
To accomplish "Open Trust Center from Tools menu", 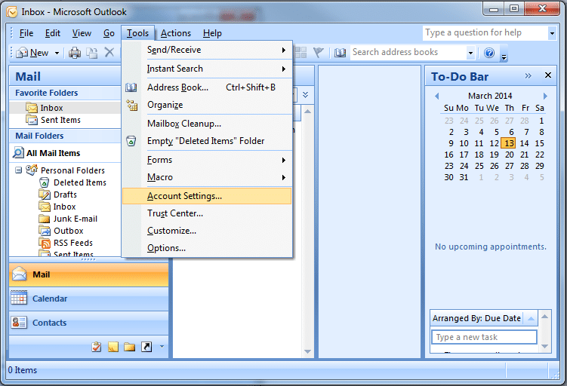I will coord(207,213).
